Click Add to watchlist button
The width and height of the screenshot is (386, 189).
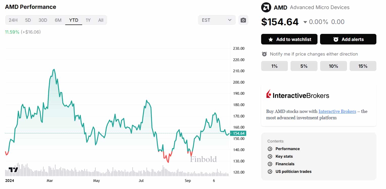289,39
